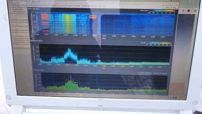Click the Total RF Frames status text
The height and width of the screenshot is (114, 202).
click(89, 6)
